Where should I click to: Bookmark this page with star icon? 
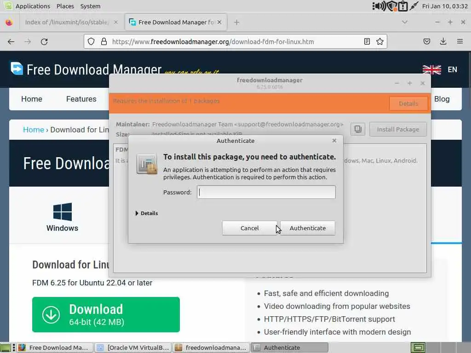coord(379,41)
